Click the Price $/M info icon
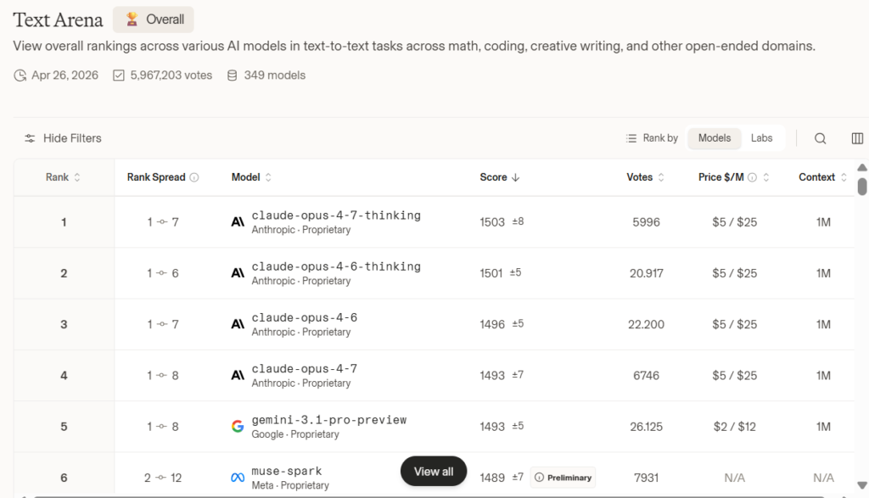The height and width of the screenshot is (498, 869). click(x=752, y=177)
